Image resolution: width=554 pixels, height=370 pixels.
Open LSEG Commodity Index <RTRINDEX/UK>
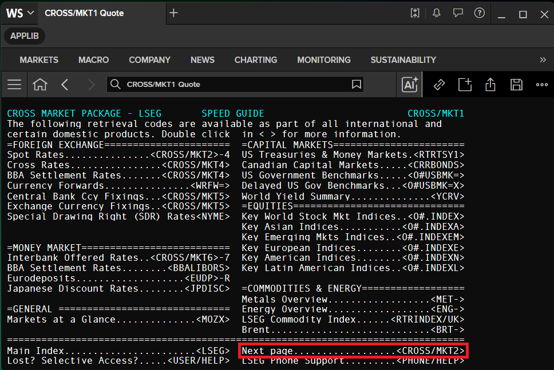coord(428,319)
